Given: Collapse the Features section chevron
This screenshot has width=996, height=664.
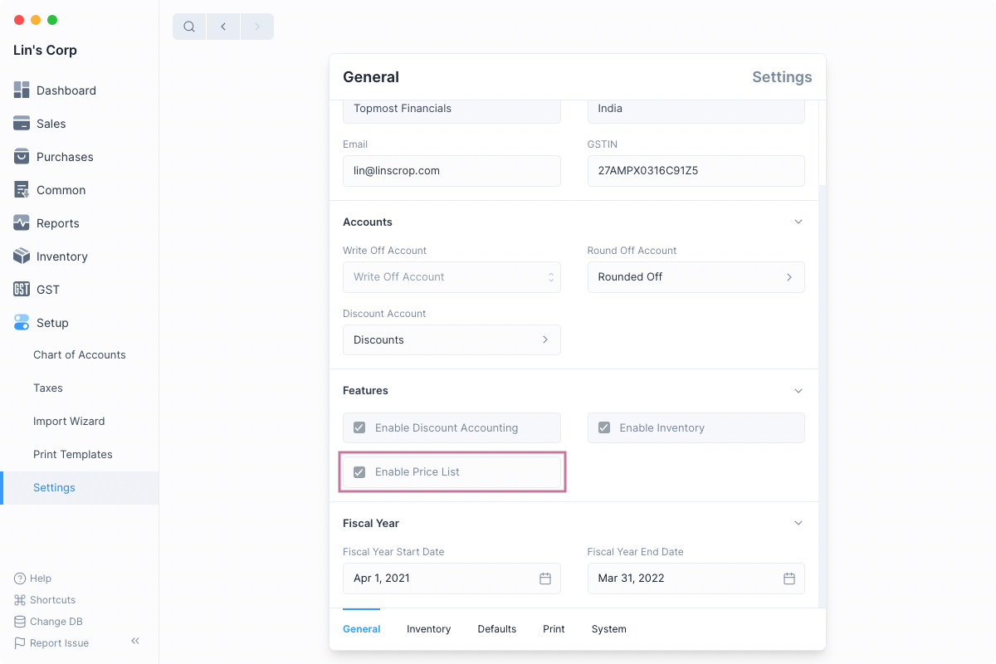Looking at the screenshot, I should 798,391.
